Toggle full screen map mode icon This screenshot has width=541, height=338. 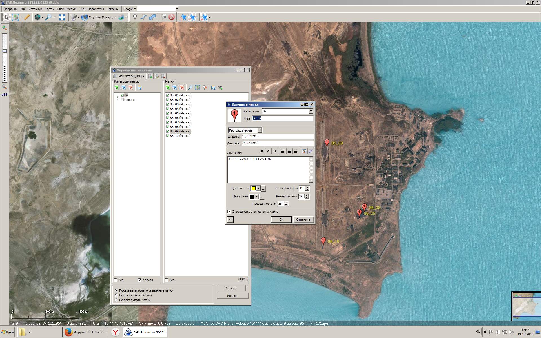tap(62, 17)
